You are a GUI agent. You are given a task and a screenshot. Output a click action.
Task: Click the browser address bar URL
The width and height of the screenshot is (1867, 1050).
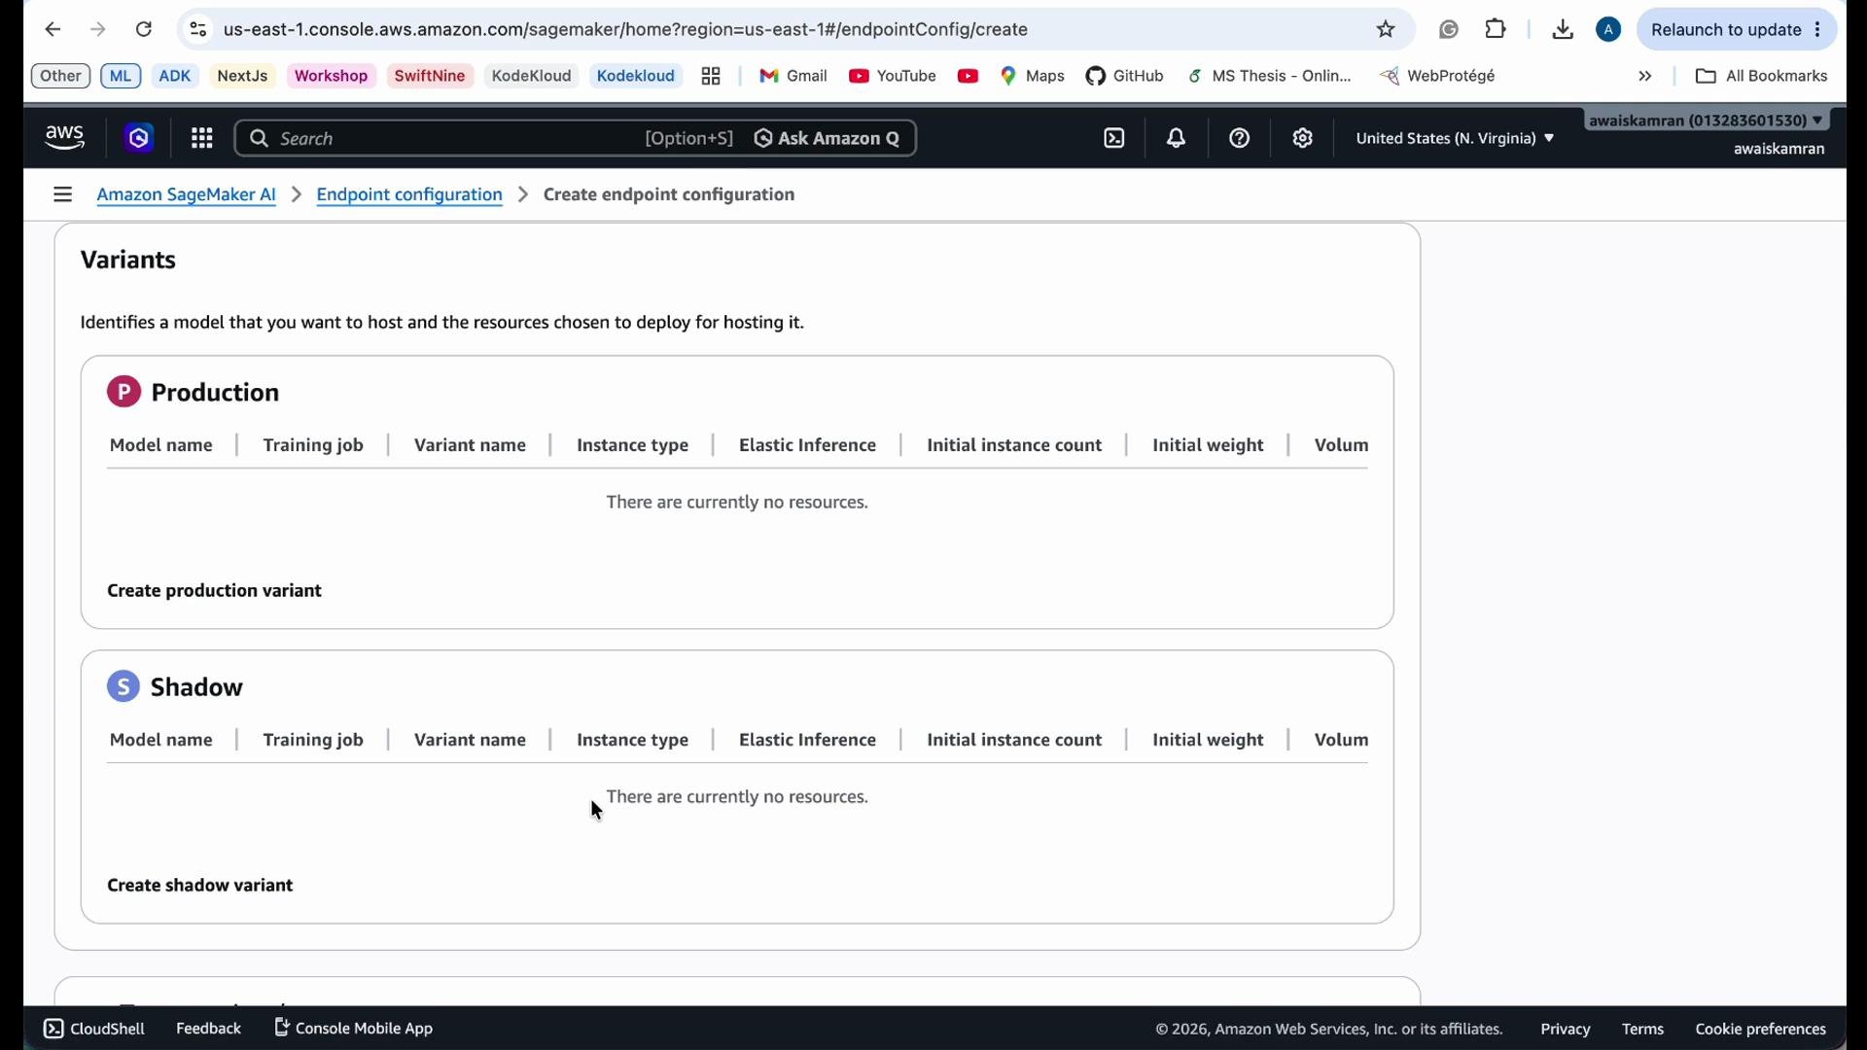tap(626, 30)
